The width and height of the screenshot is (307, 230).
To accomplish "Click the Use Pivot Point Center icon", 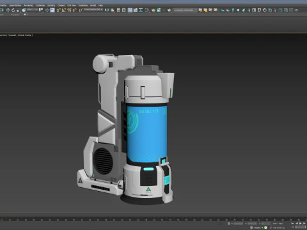I will pyautogui.click(x=41, y=10).
